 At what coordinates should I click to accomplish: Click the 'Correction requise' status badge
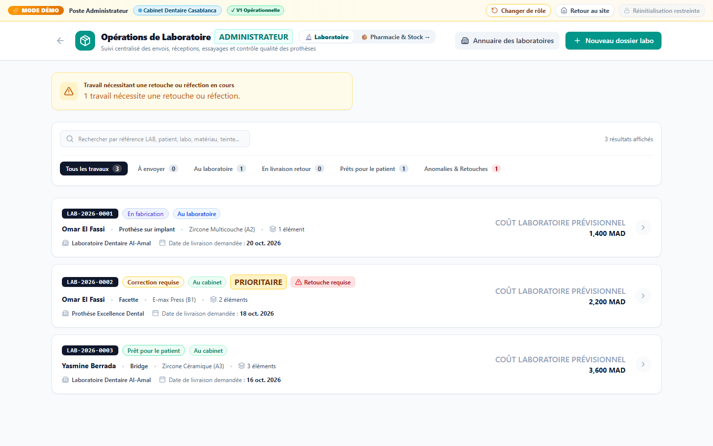tap(153, 282)
